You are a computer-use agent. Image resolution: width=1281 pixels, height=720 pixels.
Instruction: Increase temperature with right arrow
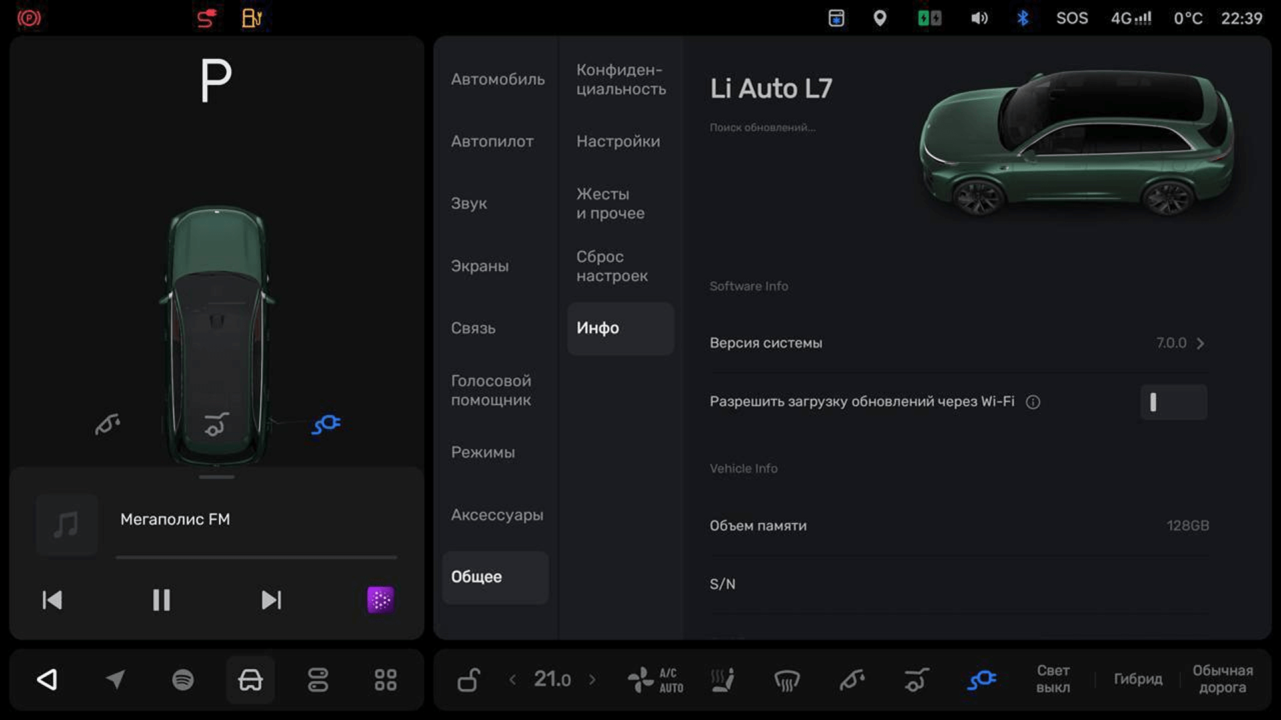point(592,679)
